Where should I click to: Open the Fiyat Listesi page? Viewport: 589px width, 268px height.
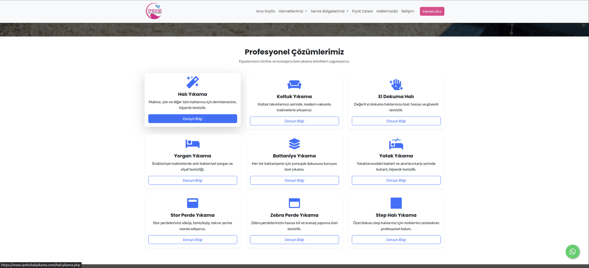362,11
